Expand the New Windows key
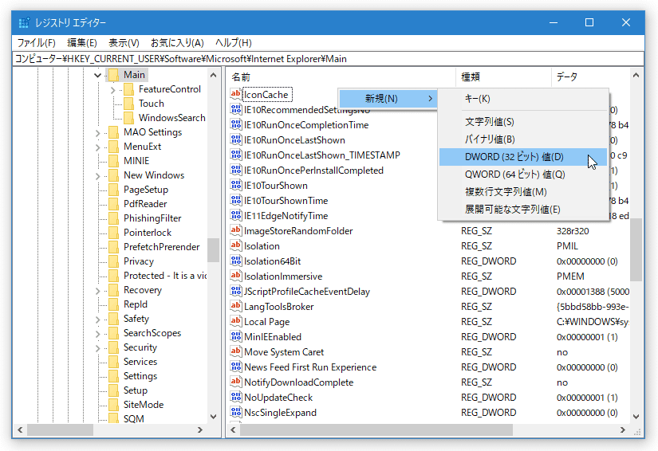The height and width of the screenshot is (451, 658). tap(98, 175)
